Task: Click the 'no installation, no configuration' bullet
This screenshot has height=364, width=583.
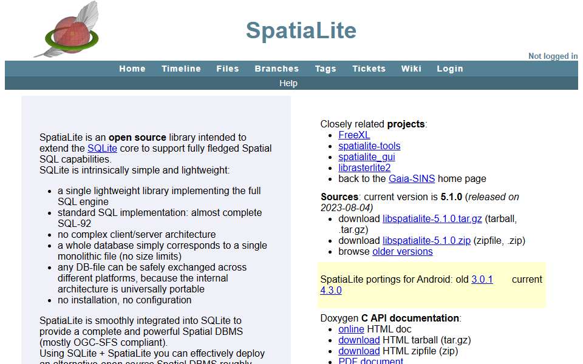Action: (124, 300)
